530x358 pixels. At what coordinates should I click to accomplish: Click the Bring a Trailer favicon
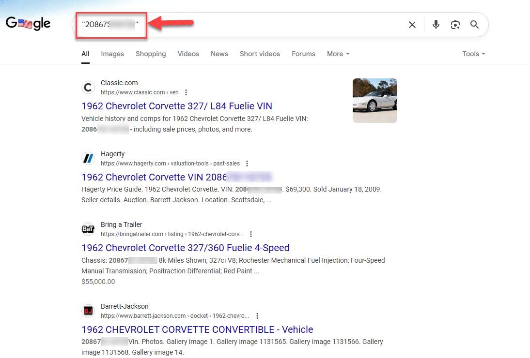click(88, 229)
